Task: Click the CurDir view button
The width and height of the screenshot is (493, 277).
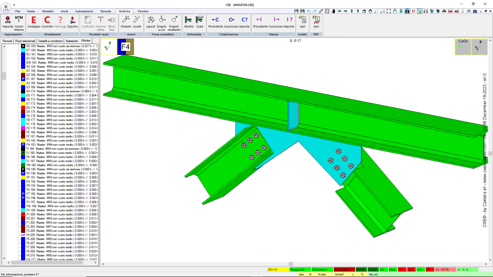Action: tap(463, 47)
